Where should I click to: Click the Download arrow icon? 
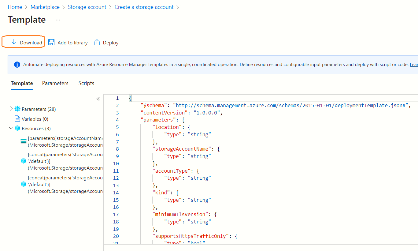point(14,43)
